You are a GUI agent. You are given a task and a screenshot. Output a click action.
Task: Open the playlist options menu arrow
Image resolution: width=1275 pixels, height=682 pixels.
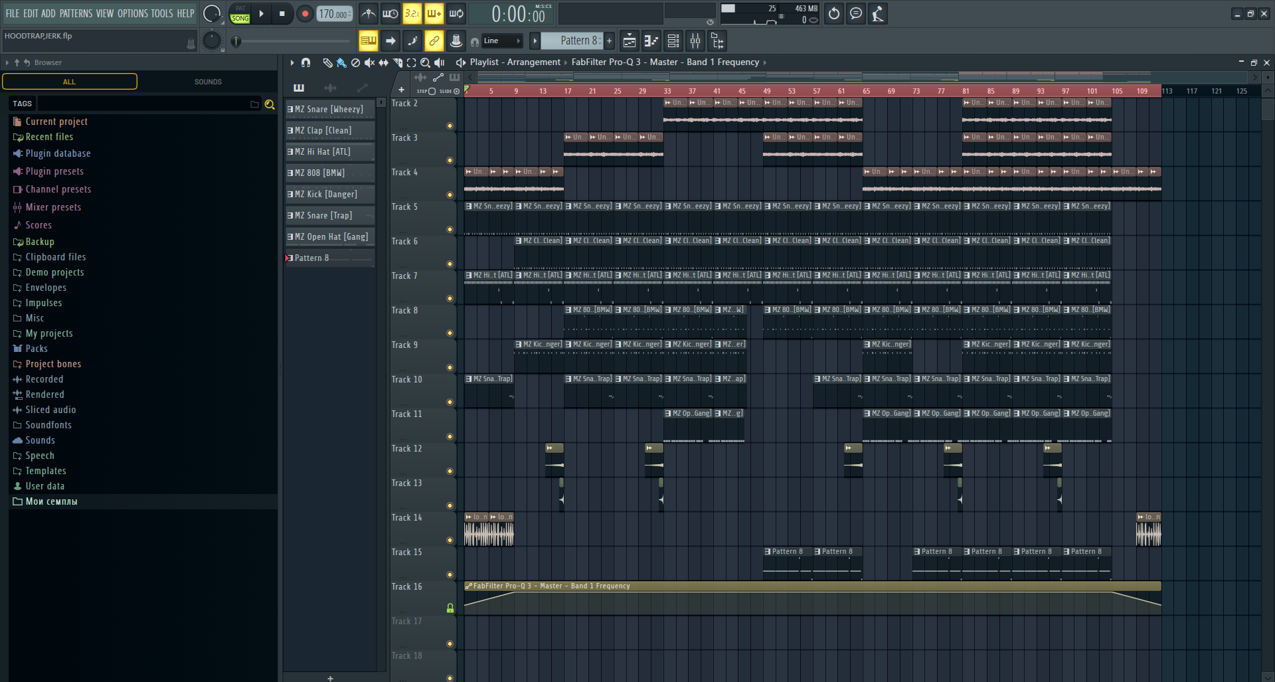(292, 62)
